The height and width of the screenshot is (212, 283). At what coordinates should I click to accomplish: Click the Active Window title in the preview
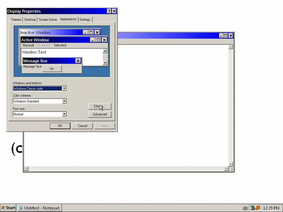point(35,40)
